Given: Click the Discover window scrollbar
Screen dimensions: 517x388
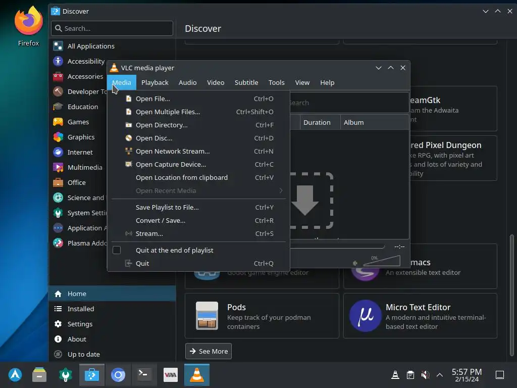Looking at the screenshot, I should click(x=511, y=295).
